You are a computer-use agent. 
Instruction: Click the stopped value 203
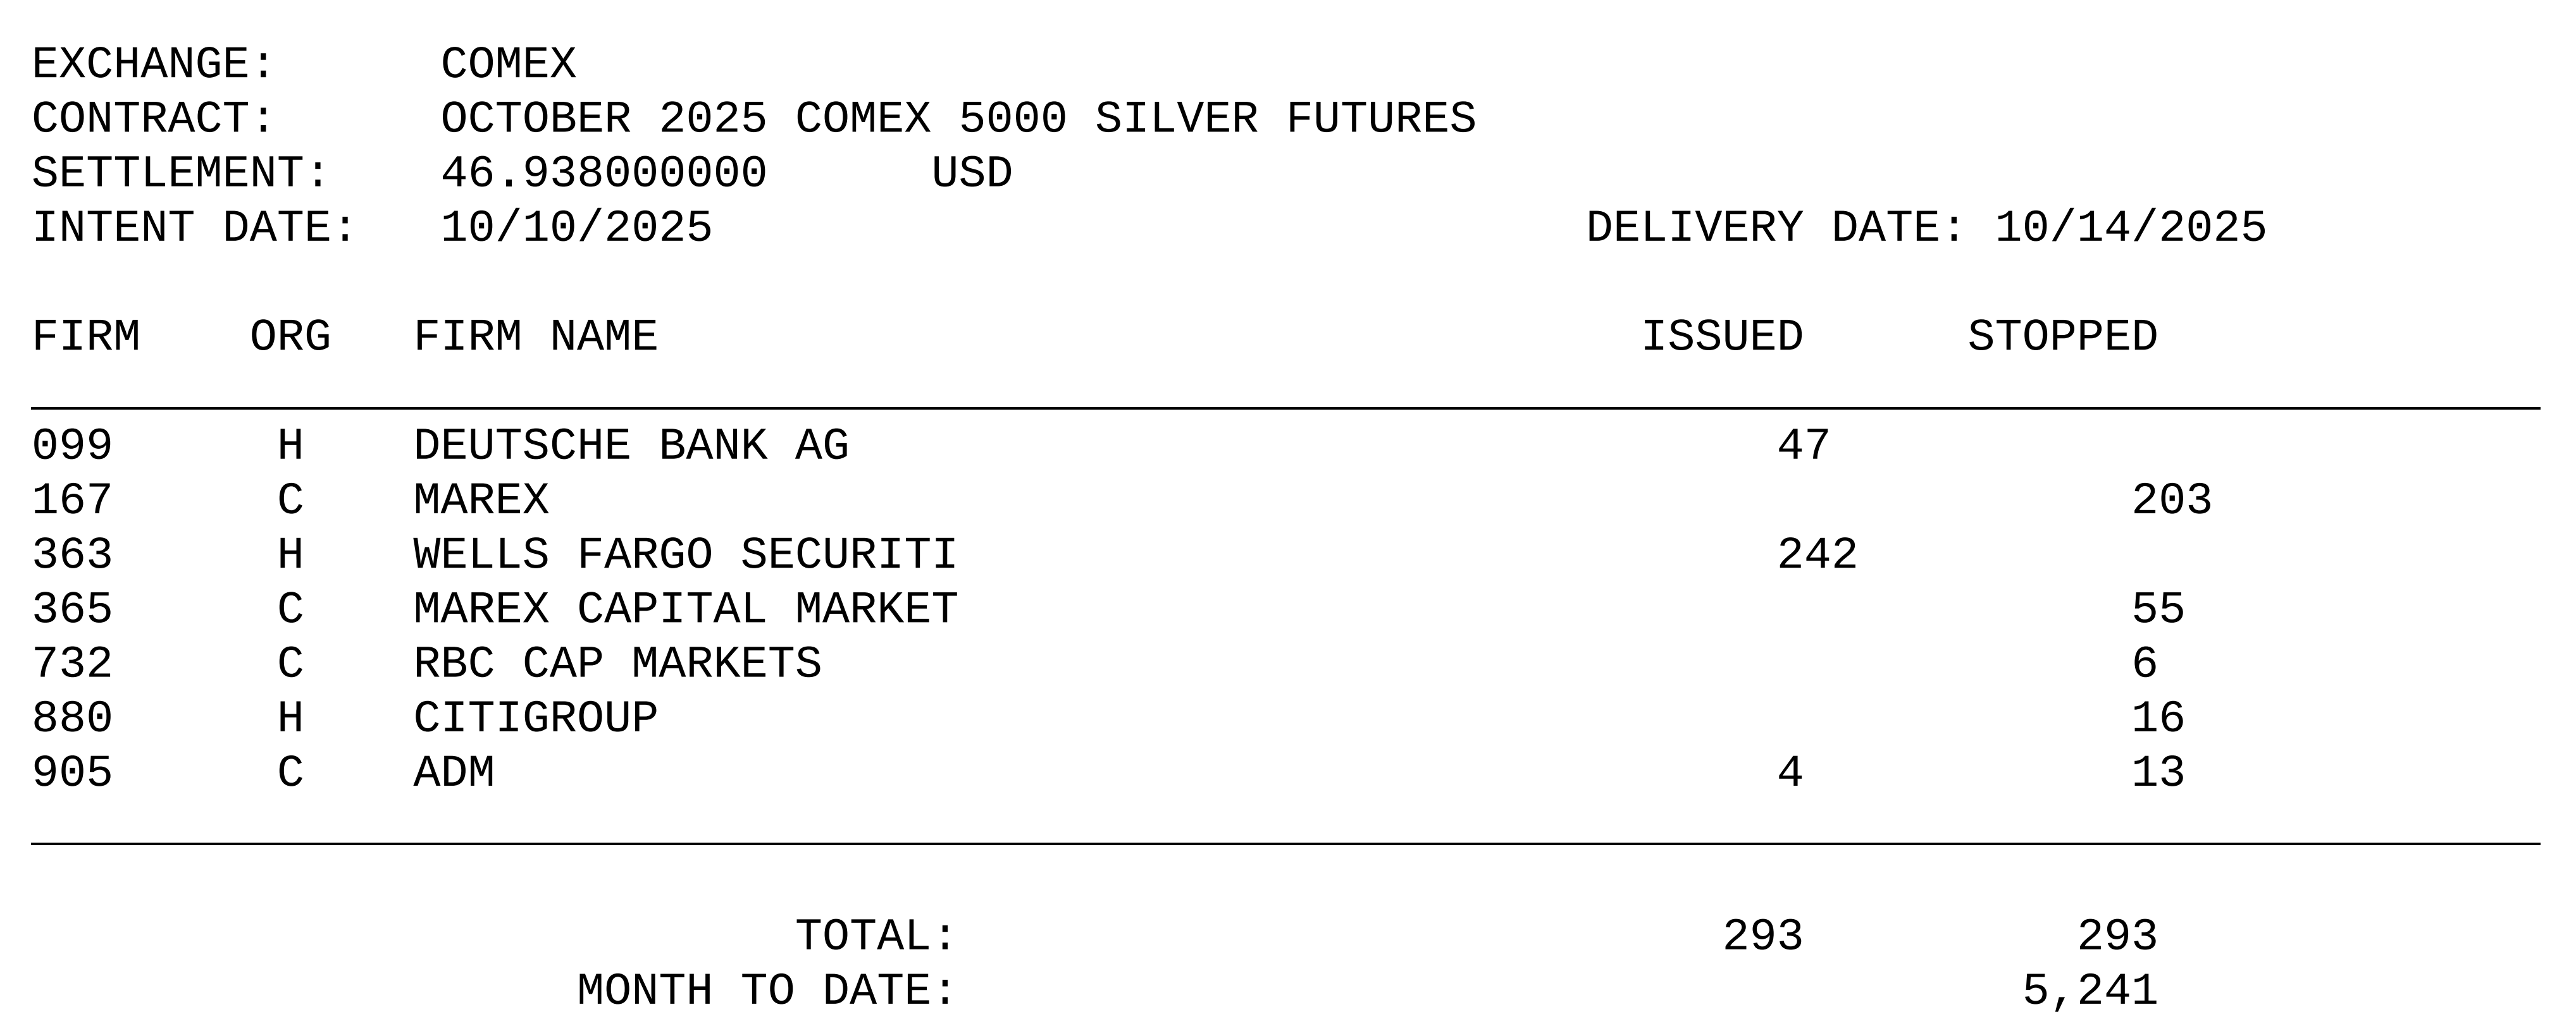2171,501
